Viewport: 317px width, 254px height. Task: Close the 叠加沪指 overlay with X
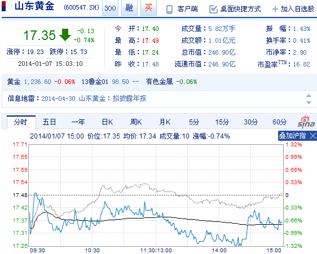point(312,136)
